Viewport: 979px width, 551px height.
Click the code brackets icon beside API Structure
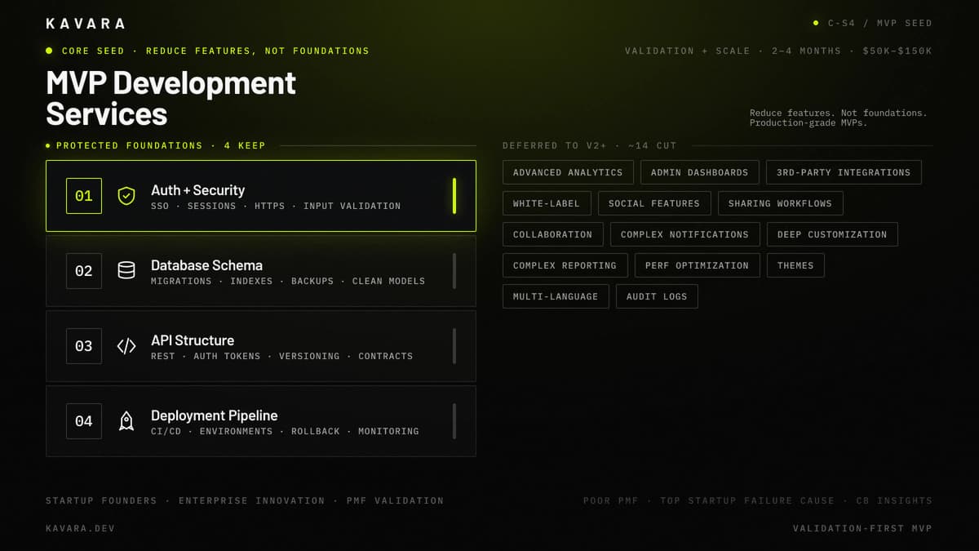tap(126, 346)
